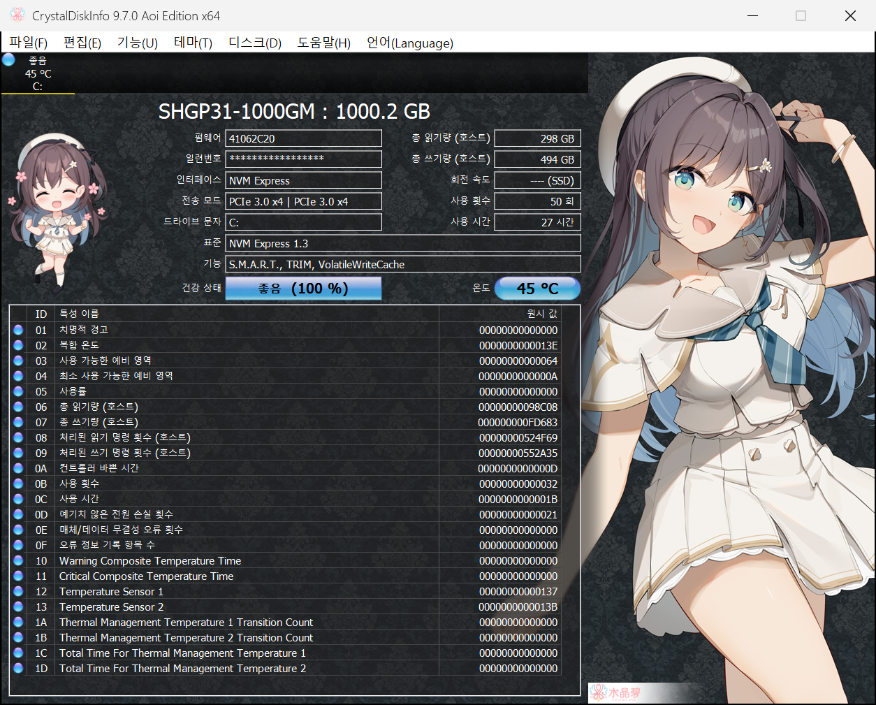
Task: Click the status icon for row 09 처리된 쓰기 명령 횟수
Action: tap(18, 453)
